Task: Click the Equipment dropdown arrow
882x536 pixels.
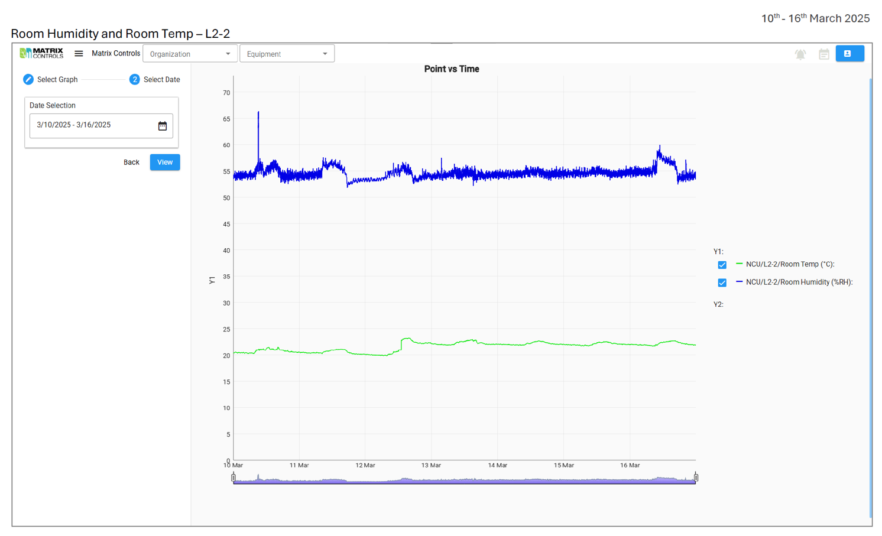Action: pyautogui.click(x=325, y=54)
